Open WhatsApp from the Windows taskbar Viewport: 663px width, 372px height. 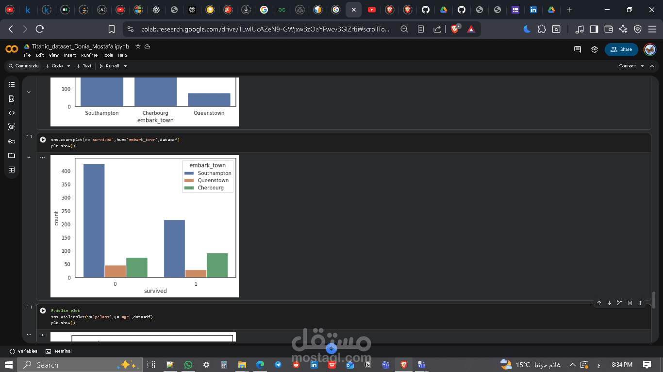[x=188, y=365]
